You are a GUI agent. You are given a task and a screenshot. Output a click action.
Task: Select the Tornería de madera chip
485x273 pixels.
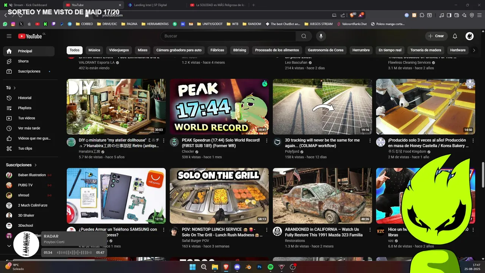(426, 50)
